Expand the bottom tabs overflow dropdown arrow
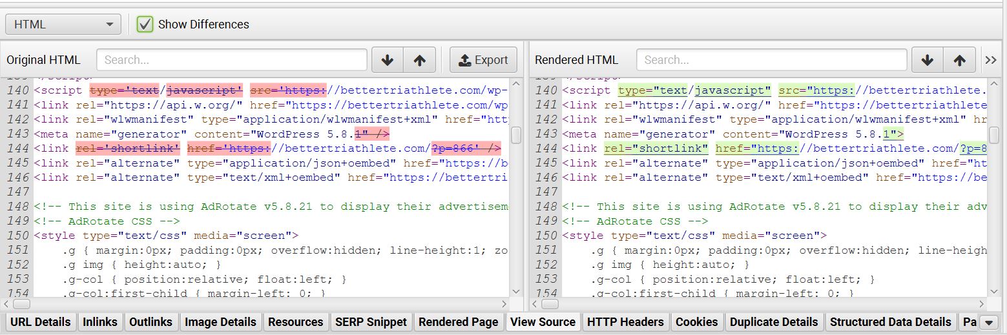 [x=989, y=322]
